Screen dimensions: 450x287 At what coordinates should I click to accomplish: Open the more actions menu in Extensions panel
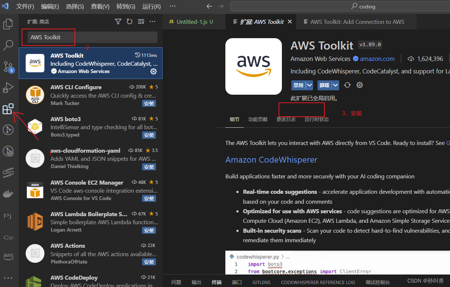(153, 22)
